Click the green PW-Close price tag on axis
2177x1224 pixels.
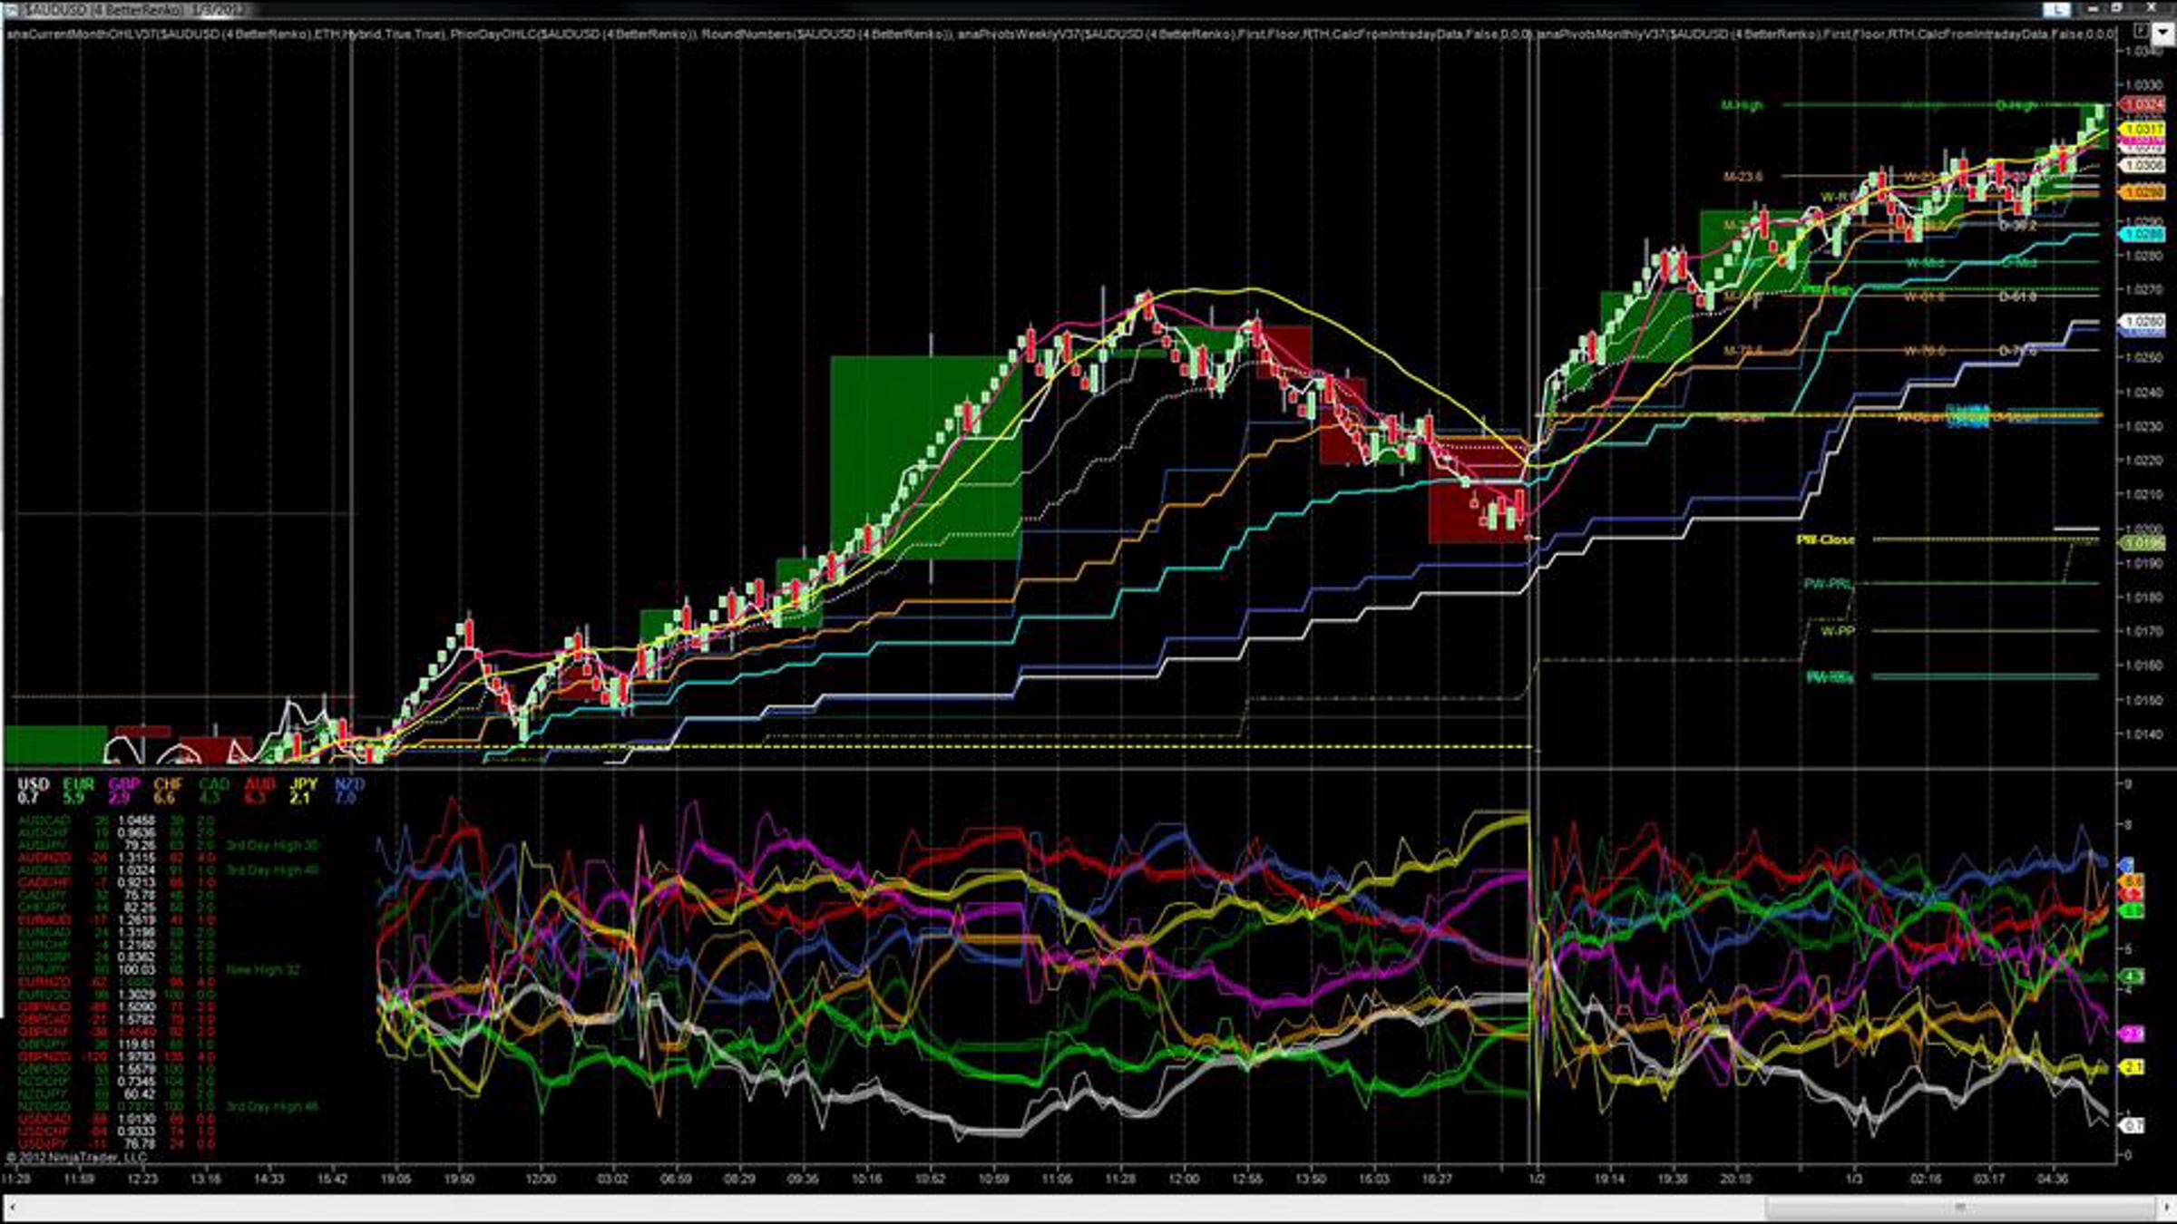pos(2143,543)
